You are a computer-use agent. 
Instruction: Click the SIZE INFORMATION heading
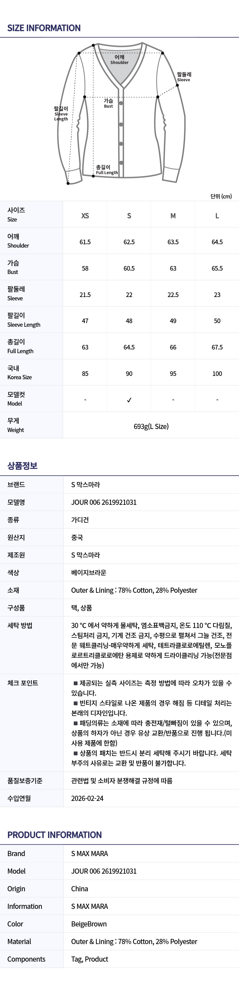pyautogui.click(x=44, y=28)
